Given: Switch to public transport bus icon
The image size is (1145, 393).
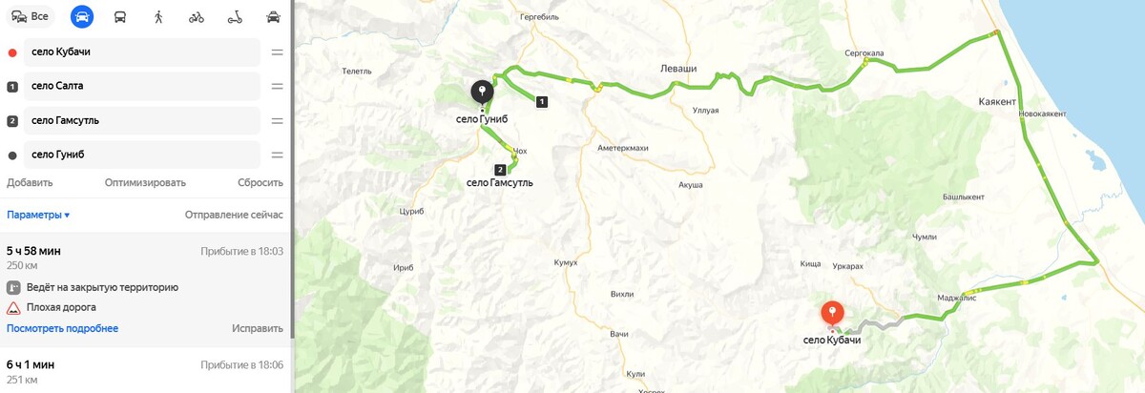Looking at the screenshot, I should coord(120,16).
